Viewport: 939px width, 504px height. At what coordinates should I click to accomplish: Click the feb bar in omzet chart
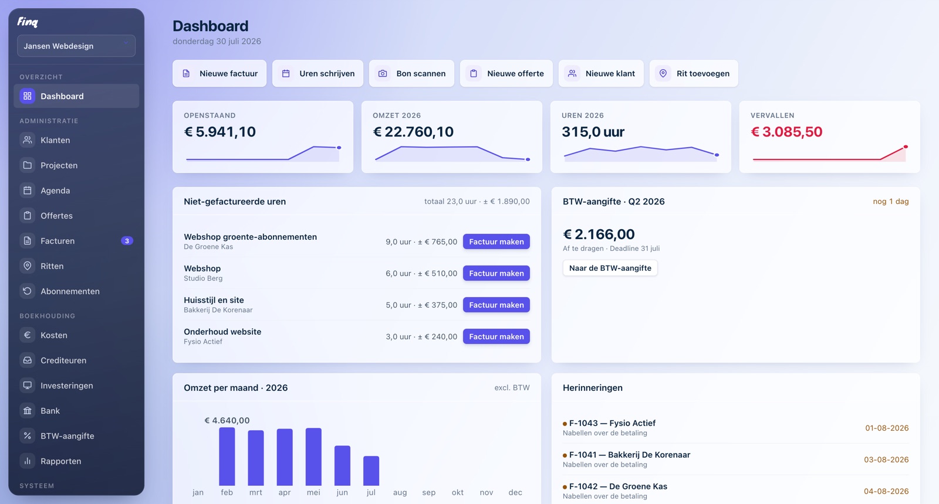pos(227,457)
